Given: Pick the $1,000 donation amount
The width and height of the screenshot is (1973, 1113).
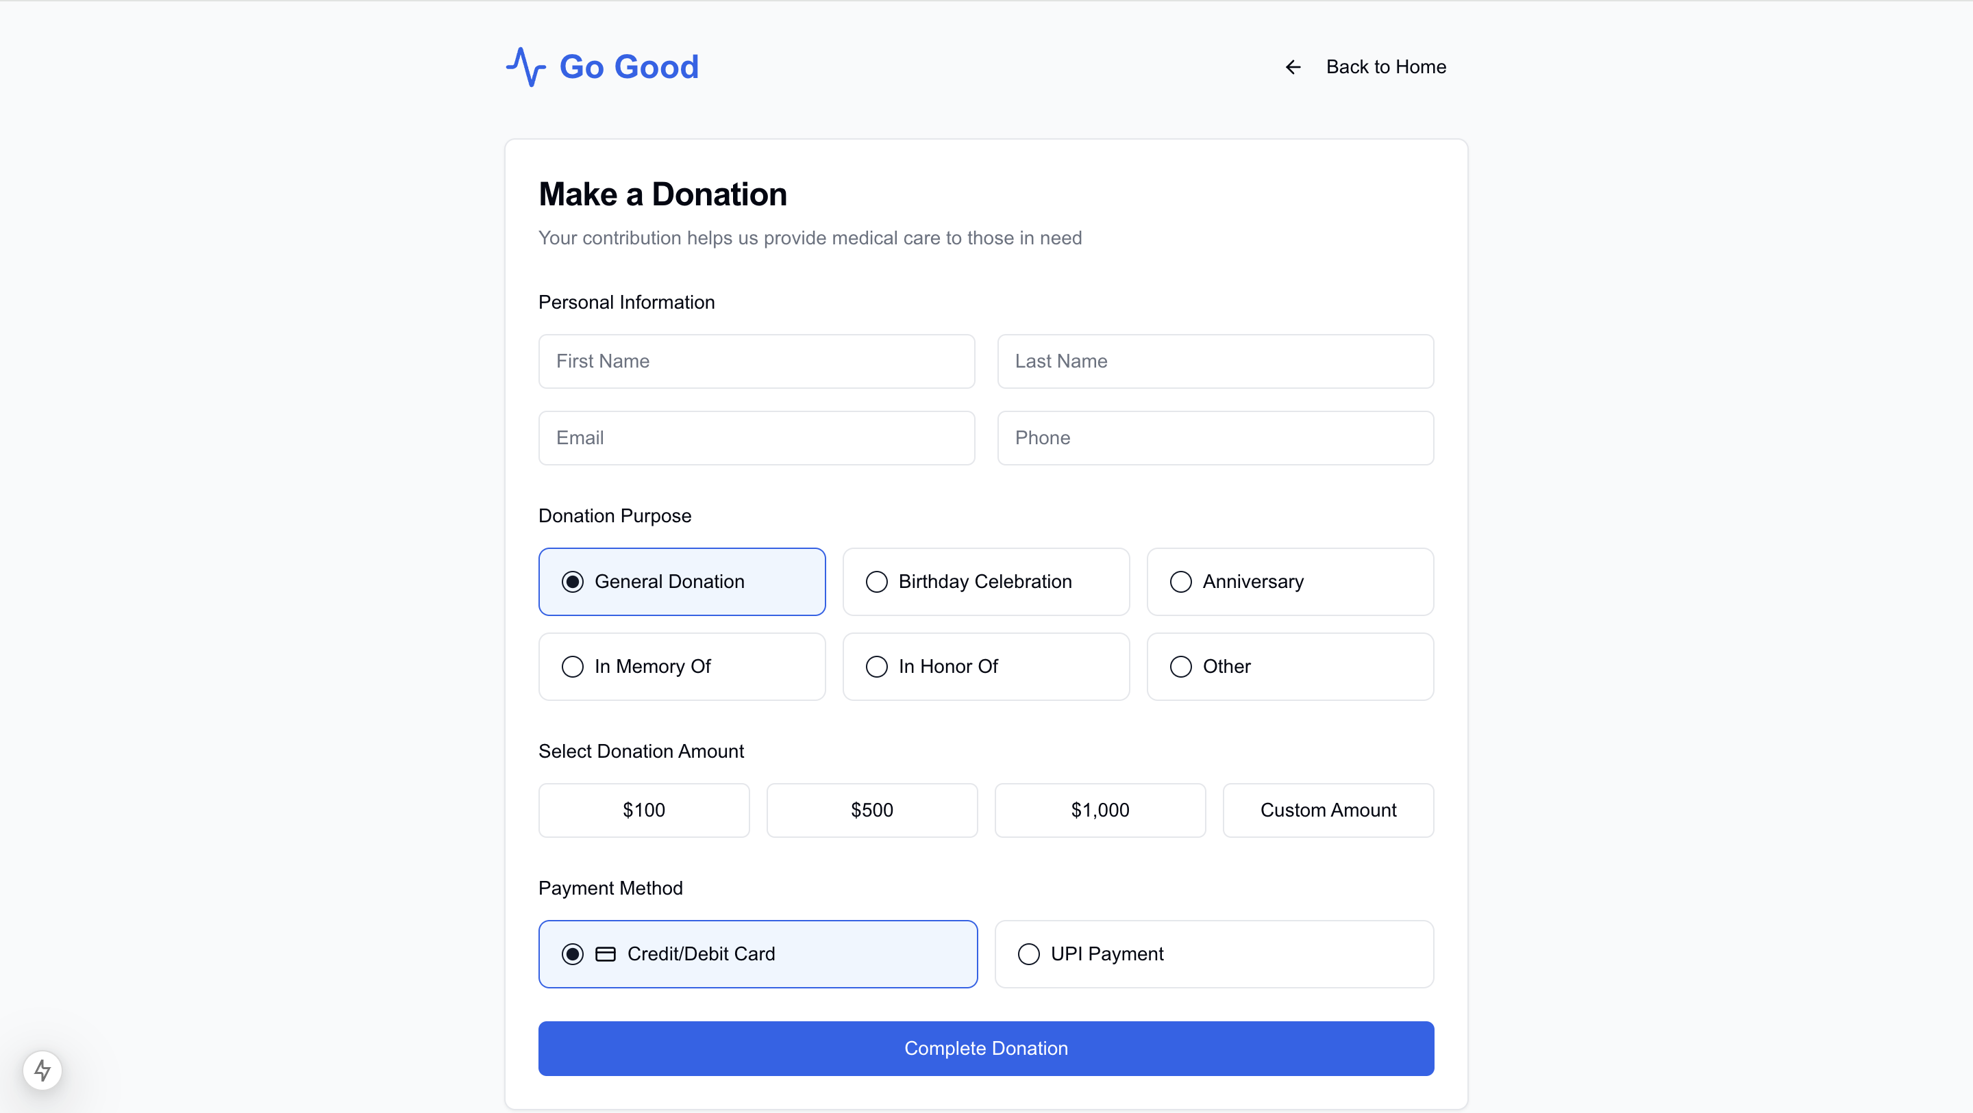Looking at the screenshot, I should [x=1100, y=810].
